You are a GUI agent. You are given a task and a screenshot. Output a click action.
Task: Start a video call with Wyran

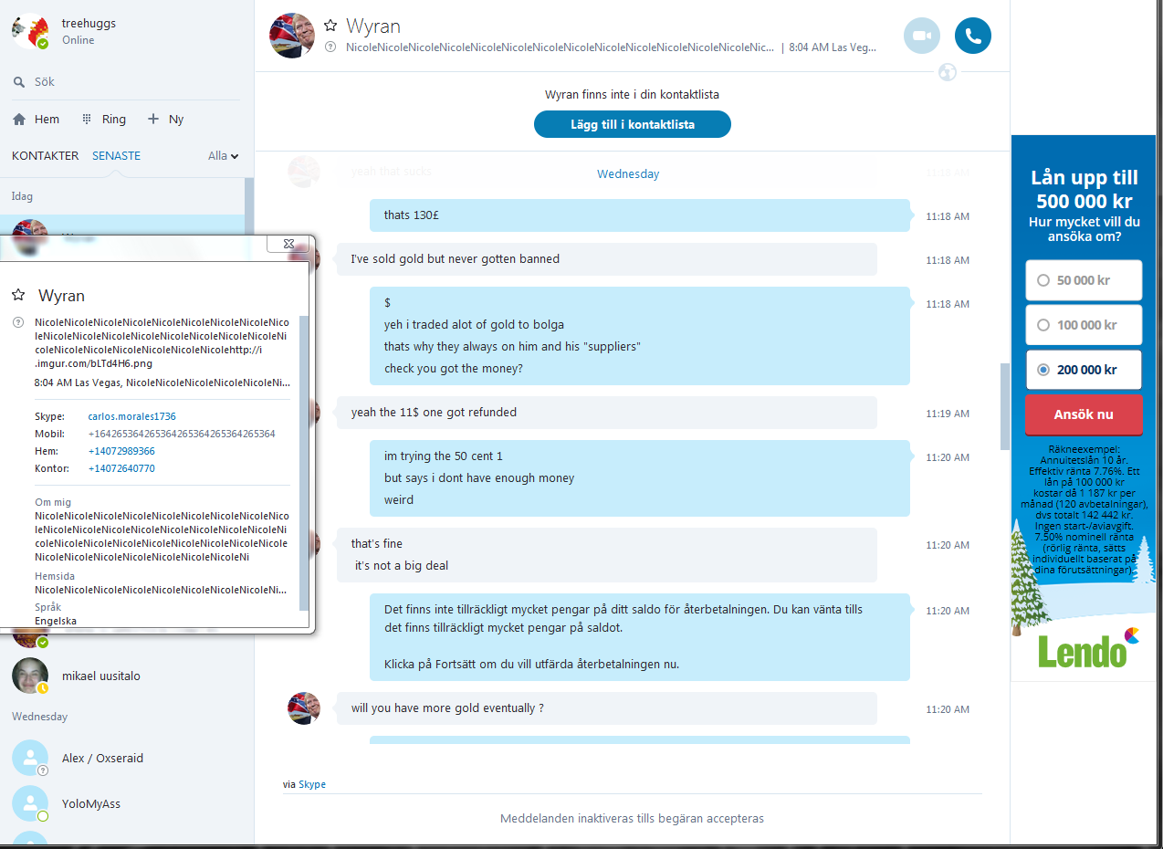[x=922, y=36]
